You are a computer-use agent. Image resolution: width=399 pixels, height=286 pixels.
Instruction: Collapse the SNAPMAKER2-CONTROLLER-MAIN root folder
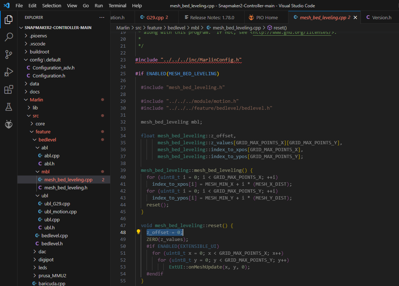21,28
